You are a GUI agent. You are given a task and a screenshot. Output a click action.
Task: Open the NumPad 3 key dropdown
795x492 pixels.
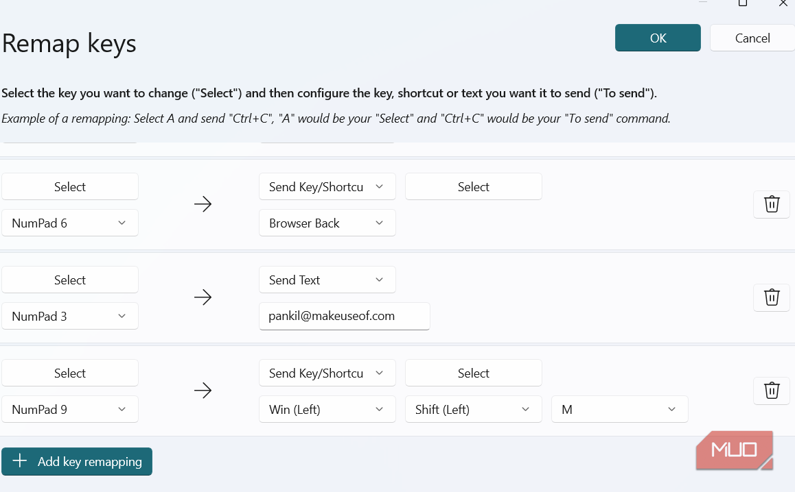[x=70, y=317]
